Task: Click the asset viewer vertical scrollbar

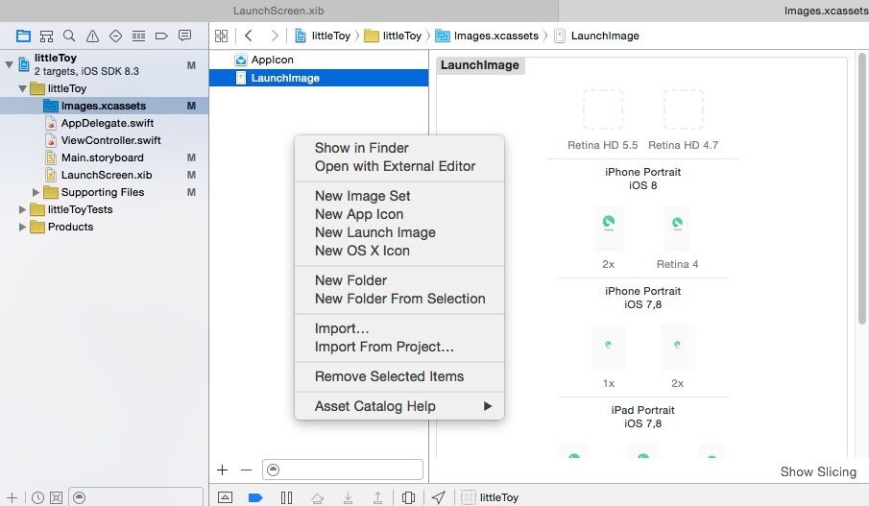Action: [861, 188]
